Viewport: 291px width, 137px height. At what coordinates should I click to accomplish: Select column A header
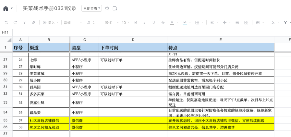[x=20, y=40]
